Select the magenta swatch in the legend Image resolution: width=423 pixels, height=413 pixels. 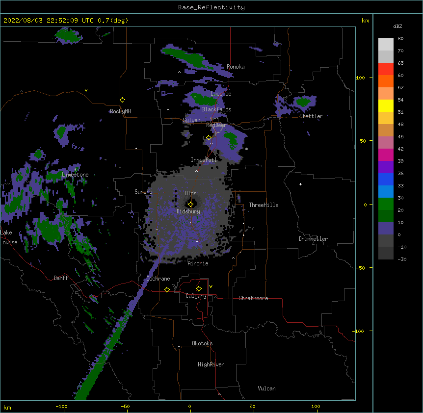[x=386, y=155]
